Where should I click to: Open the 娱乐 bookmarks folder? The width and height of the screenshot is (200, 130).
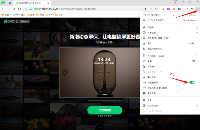click(49, 15)
